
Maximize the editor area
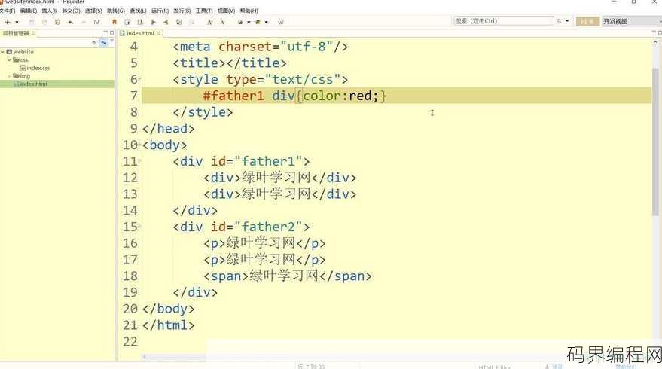[x=660, y=32]
